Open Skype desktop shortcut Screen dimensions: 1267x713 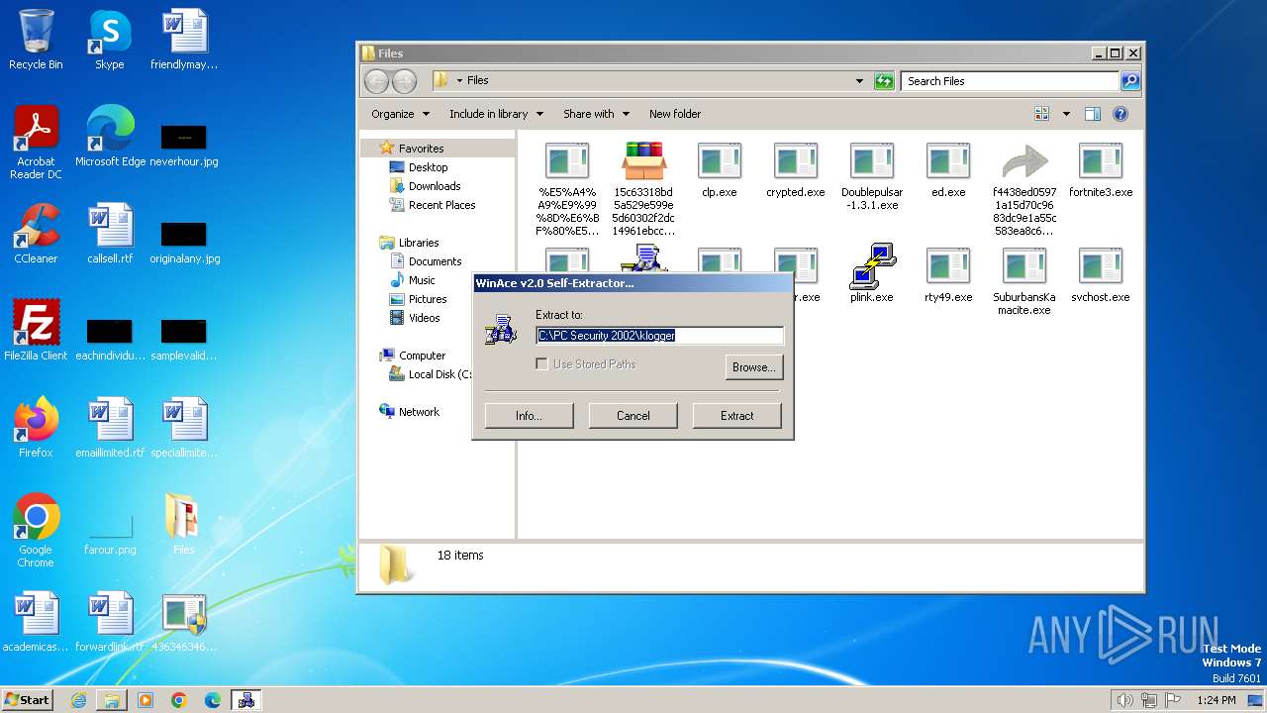(109, 40)
